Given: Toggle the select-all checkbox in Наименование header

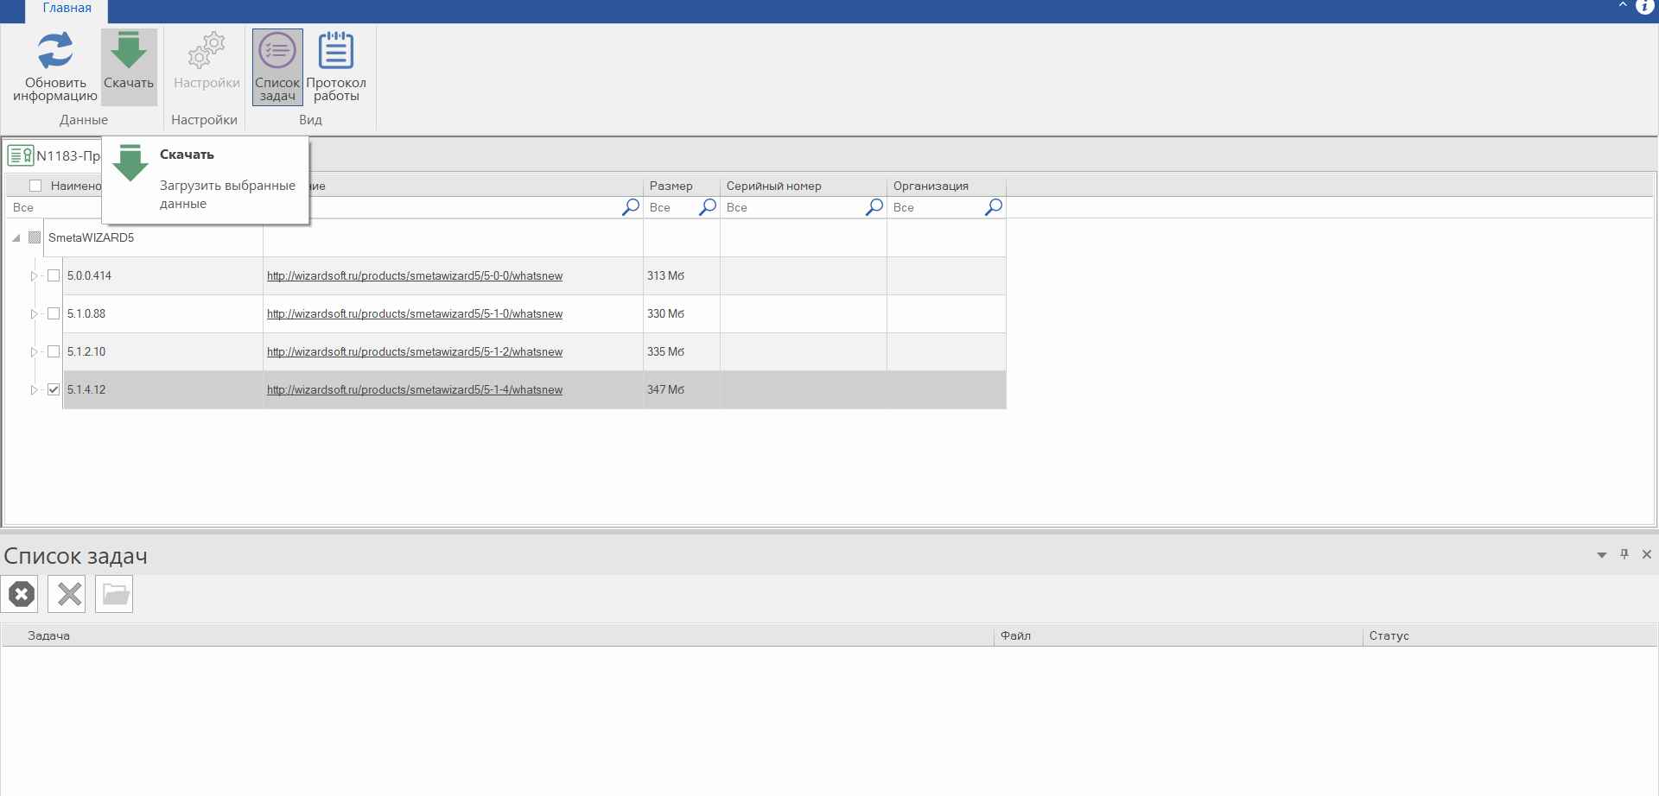Looking at the screenshot, I should tap(35, 186).
